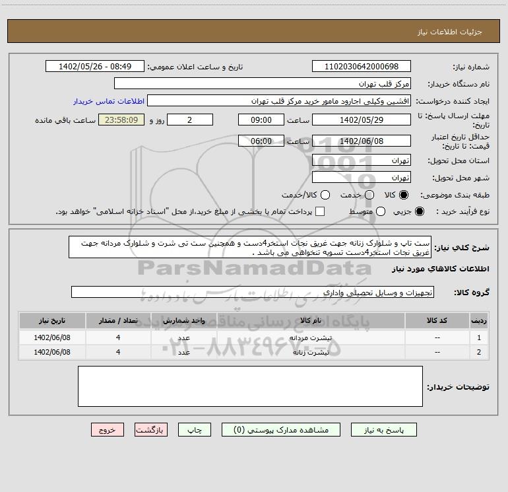The height and width of the screenshot is (492, 508).
Task: Toggle the اسناد خزانه اسلامی payment checkbox
Action: (320, 211)
